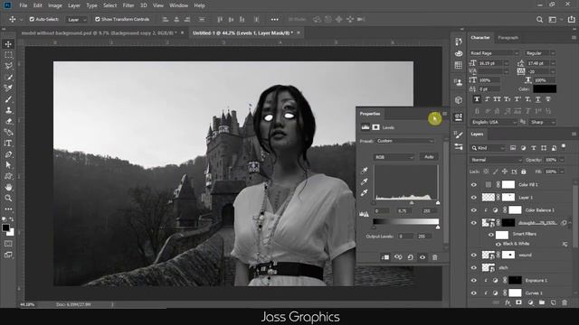579x325 pixels.
Task: Select the Pen tool
Action: click(8, 154)
